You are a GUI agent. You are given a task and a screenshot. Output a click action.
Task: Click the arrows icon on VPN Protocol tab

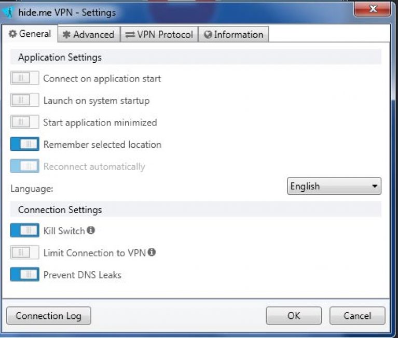click(130, 35)
